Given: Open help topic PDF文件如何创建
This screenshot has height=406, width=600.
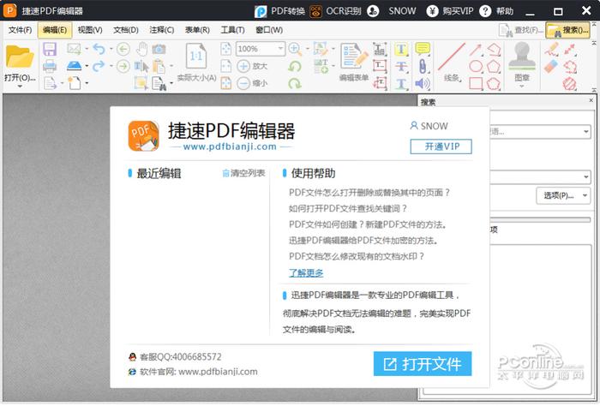Looking at the screenshot, I should [x=368, y=224].
